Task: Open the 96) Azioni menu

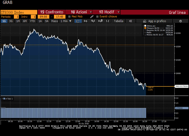Action: (x=79, y=12)
